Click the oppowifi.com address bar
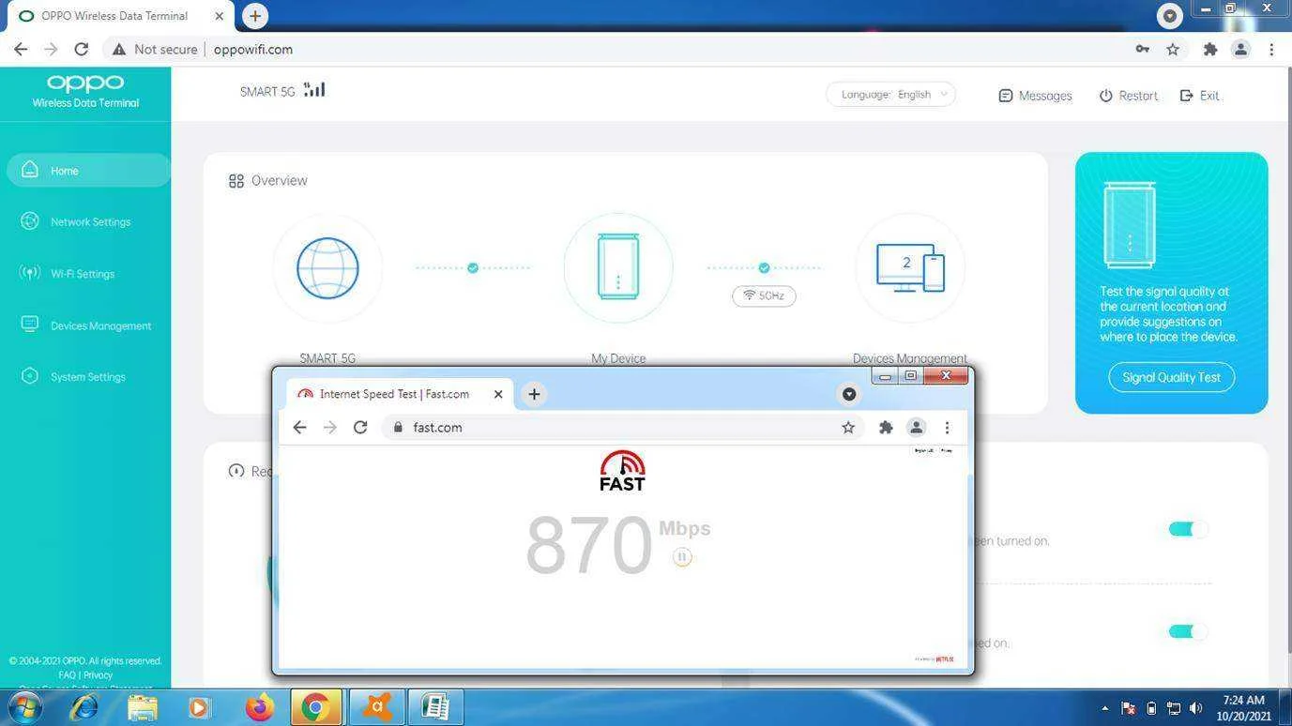Screen dimensions: 1292x726 coord(619,50)
